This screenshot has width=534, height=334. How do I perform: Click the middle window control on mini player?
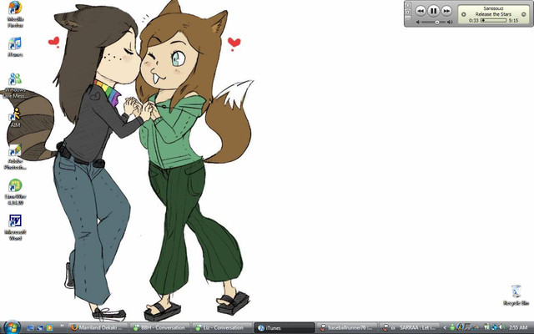408,13
